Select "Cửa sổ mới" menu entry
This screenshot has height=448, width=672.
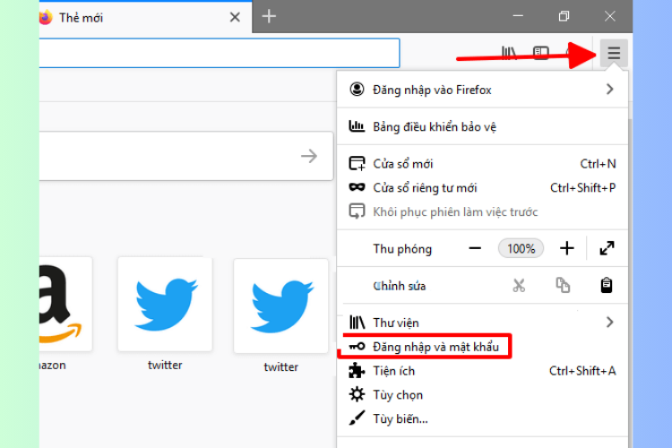482,164
